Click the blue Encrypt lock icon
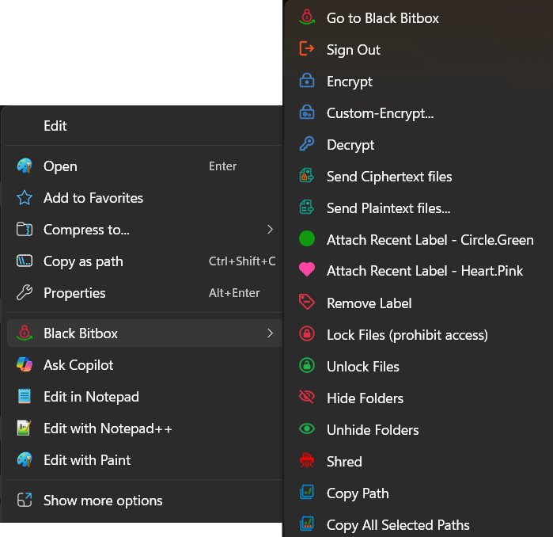 pos(307,80)
